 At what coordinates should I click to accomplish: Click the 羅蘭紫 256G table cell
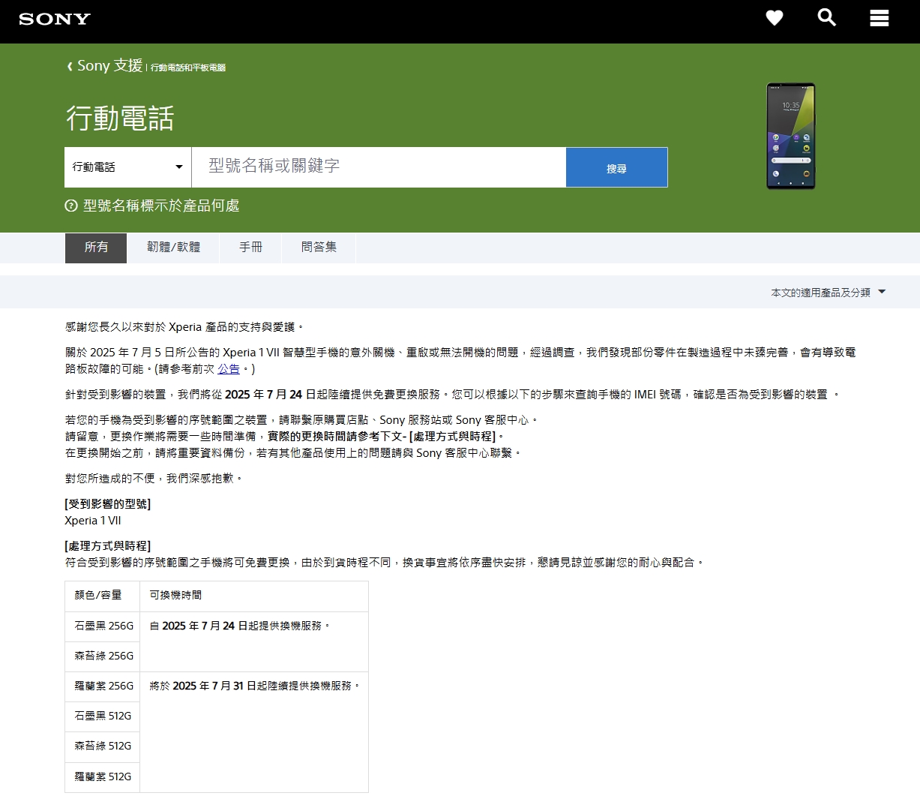click(x=102, y=686)
